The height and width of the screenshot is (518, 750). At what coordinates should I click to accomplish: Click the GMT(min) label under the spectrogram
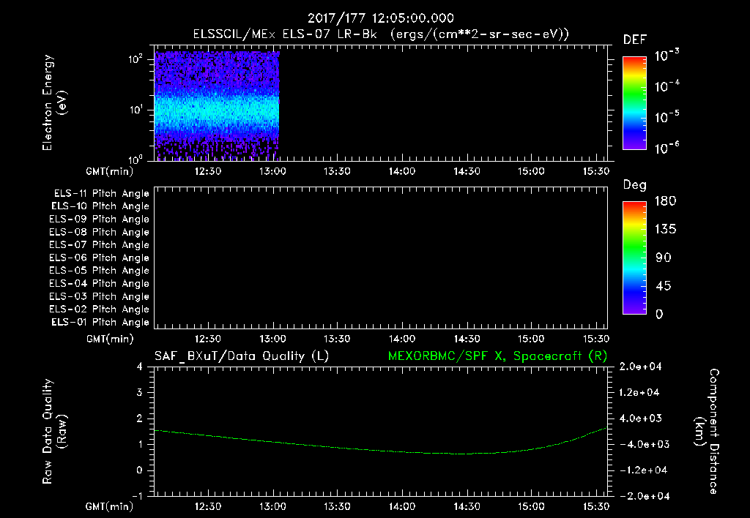pos(110,171)
